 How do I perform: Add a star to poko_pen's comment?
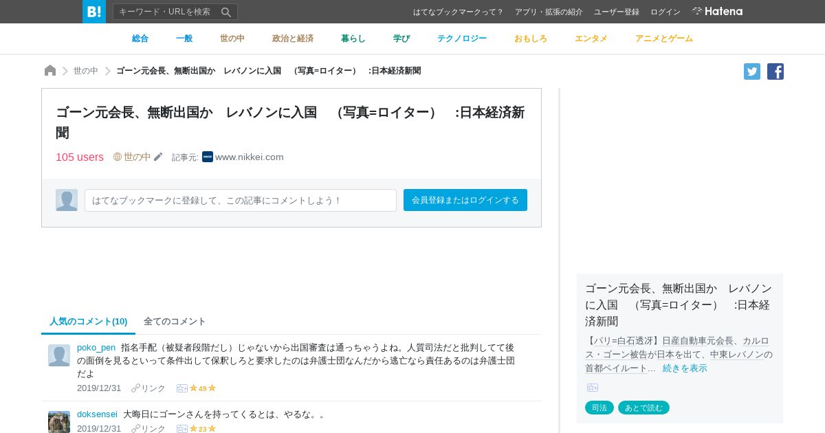[x=182, y=388]
